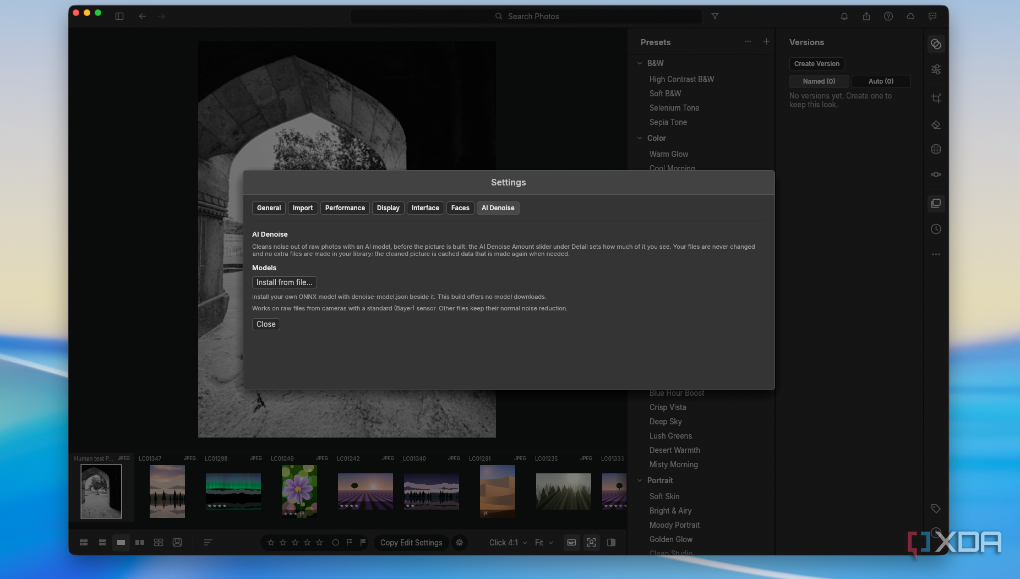Open the Presets three-dots options menu

click(x=748, y=42)
